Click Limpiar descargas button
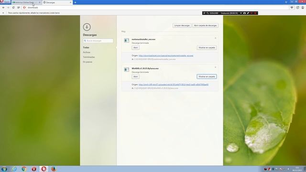 (182, 25)
